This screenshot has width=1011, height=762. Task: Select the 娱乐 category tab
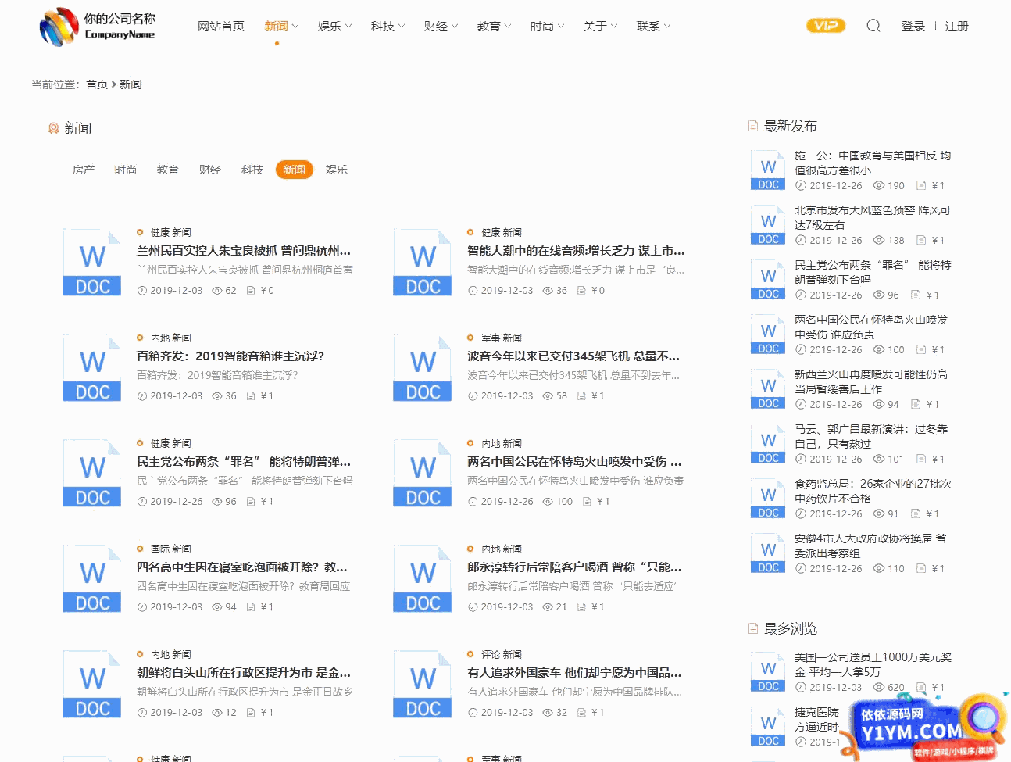point(337,170)
